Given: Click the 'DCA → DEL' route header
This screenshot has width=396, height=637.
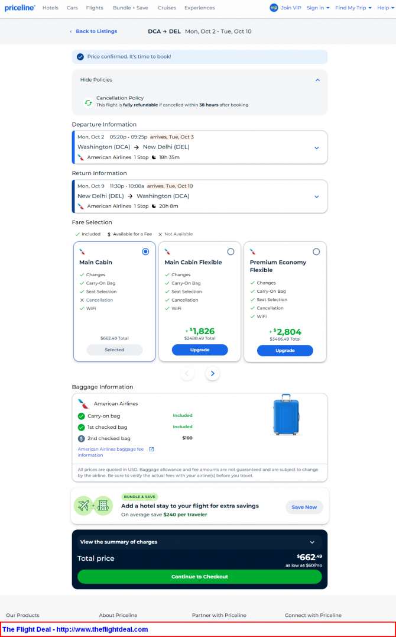Looking at the screenshot, I should tap(164, 31).
